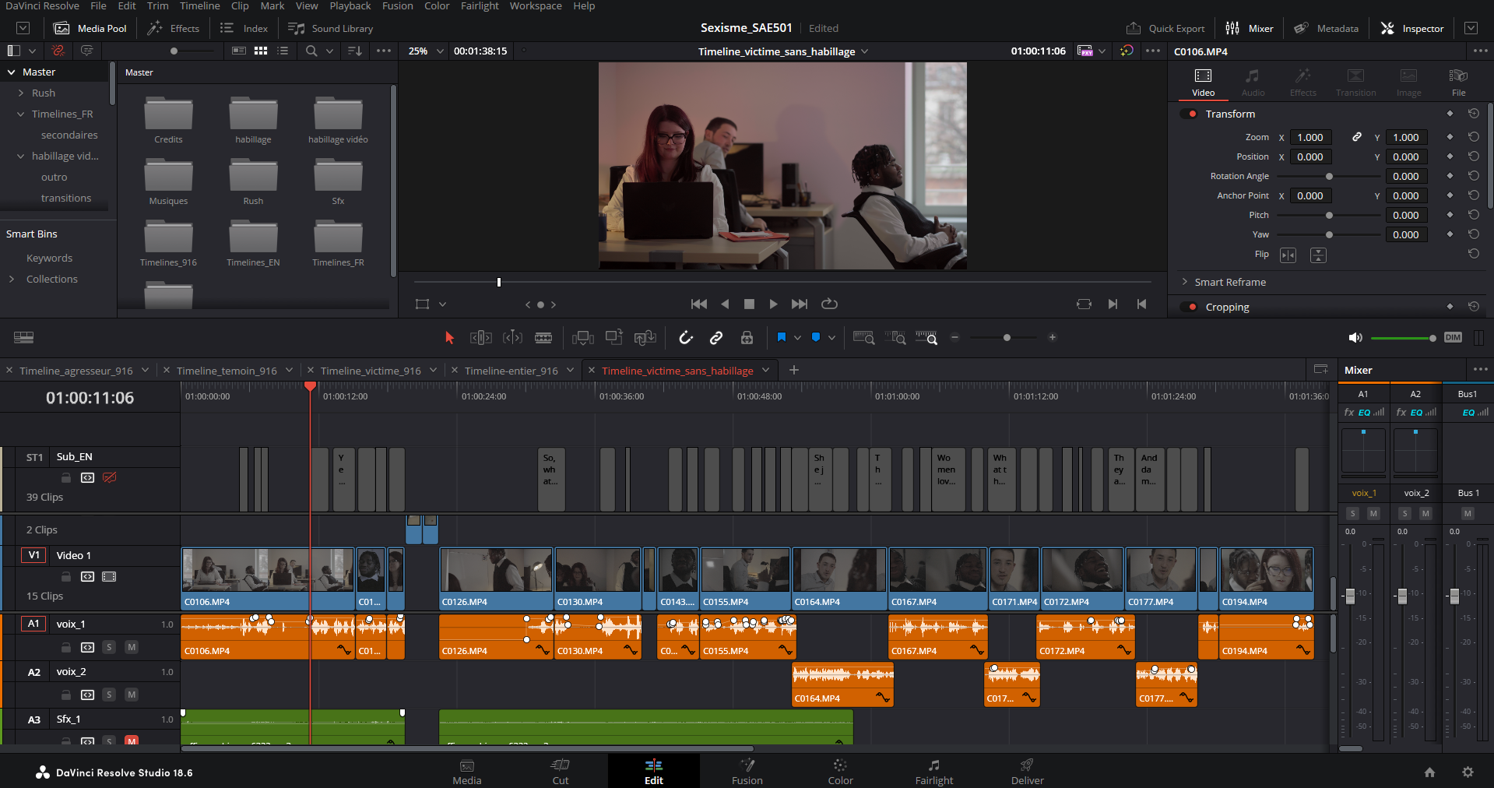Toggle the Linked Selection chain icon

pyautogui.click(x=716, y=337)
